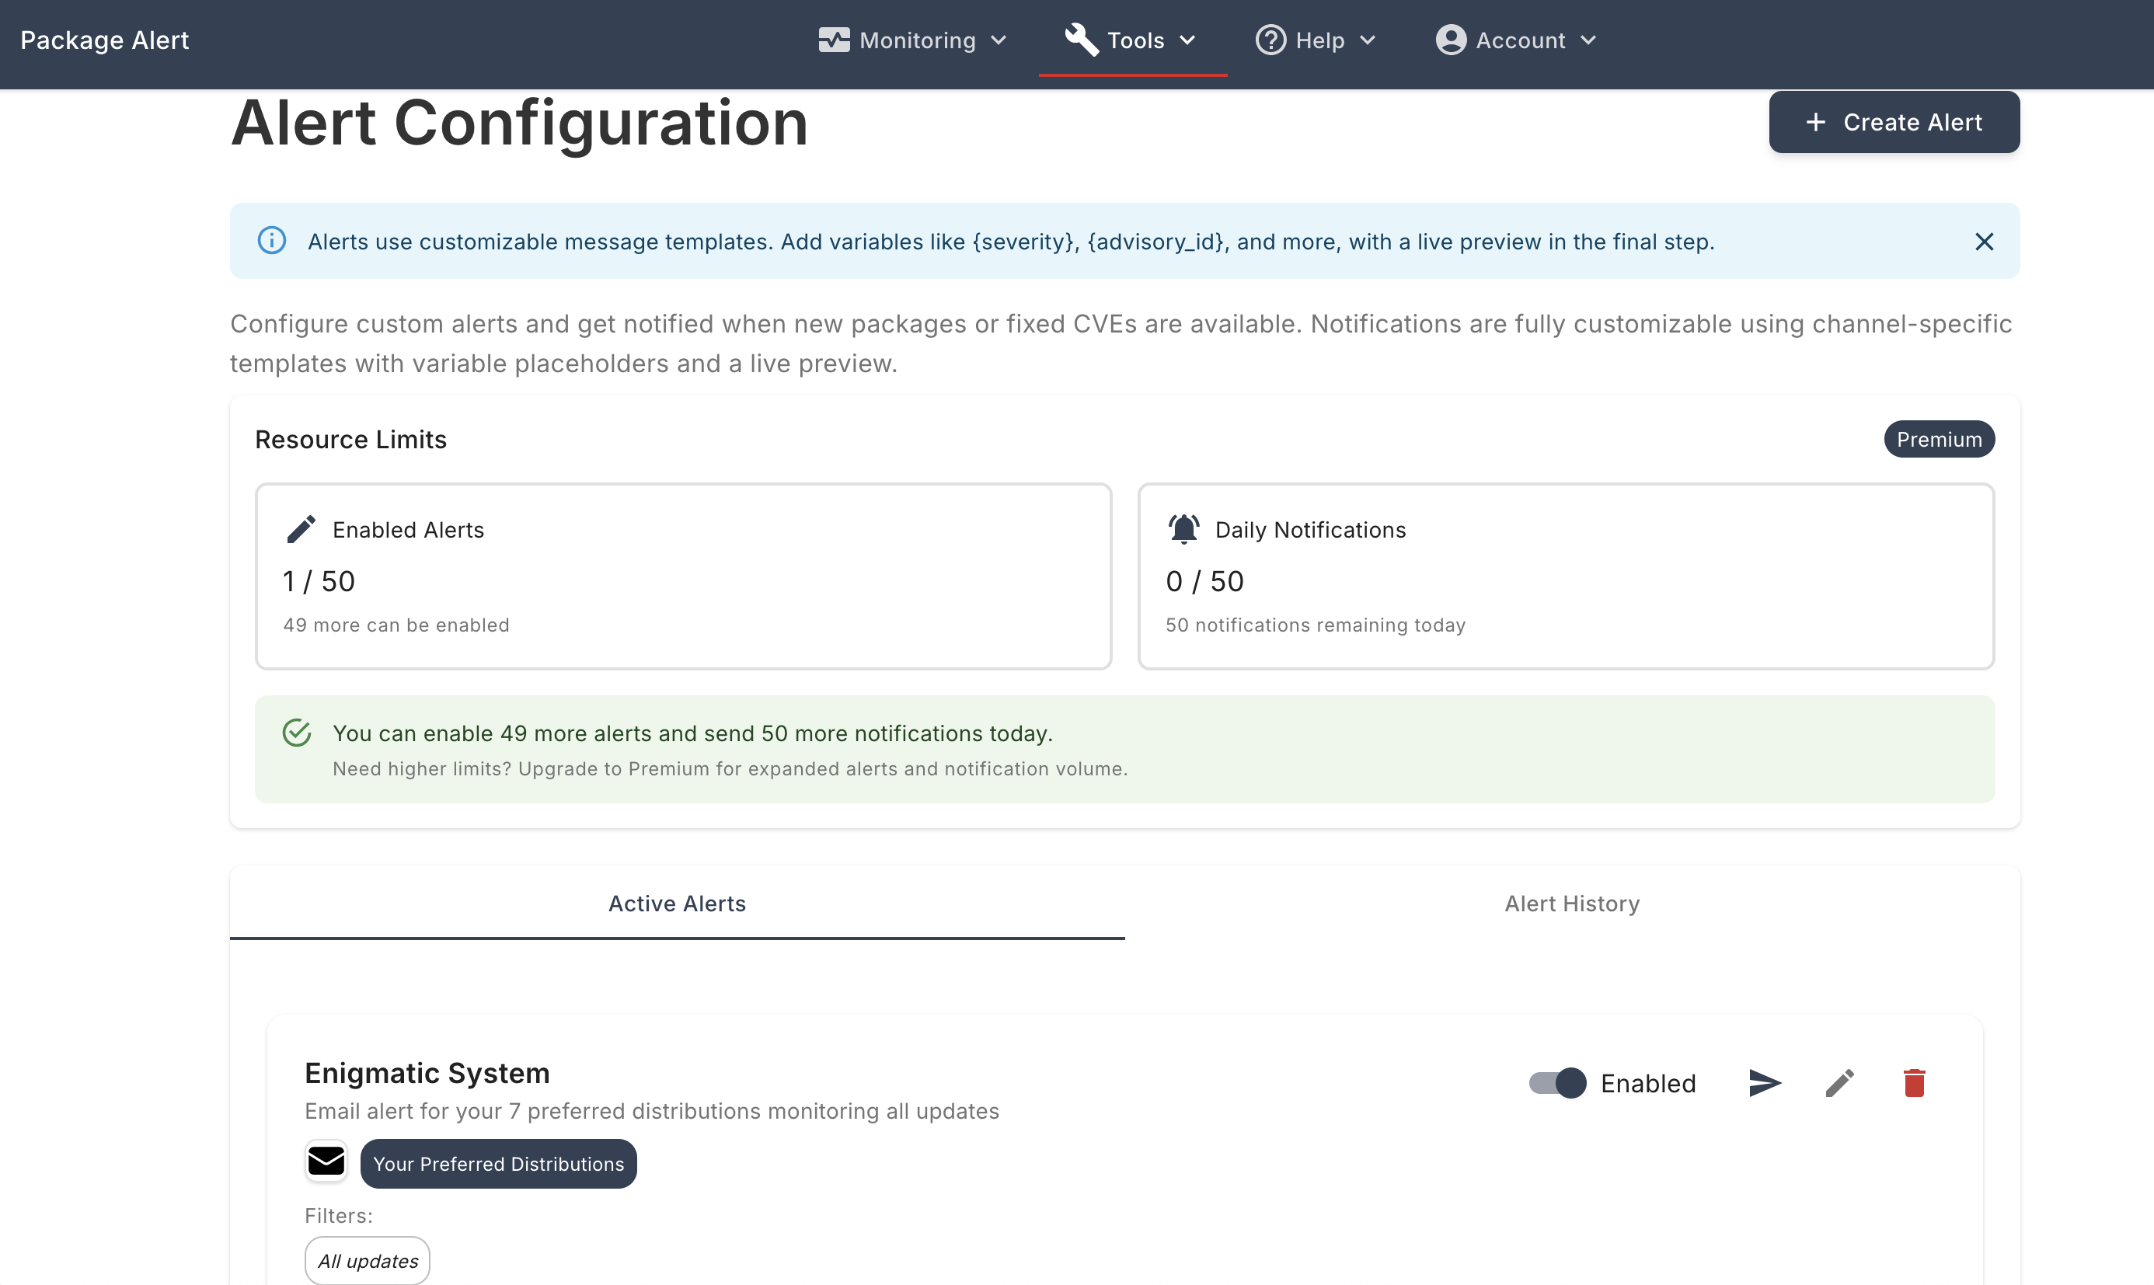The height and width of the screenshot is (1285, 2154).
Task: Select the Active Alerts tab
Action: [676, 903]
